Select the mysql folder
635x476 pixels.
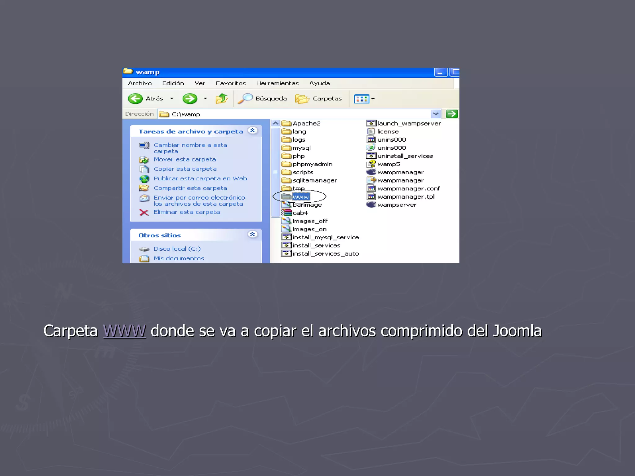click(296, 148)
